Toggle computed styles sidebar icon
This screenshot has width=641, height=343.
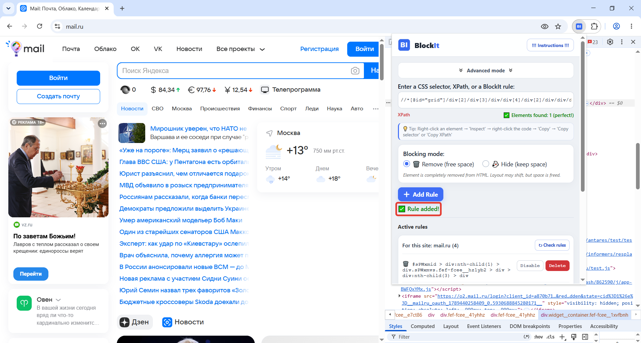click(585, 337)
